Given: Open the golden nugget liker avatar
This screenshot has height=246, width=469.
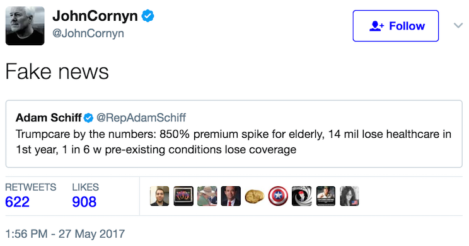Looking at the screenshot, I should click(254, 196).
